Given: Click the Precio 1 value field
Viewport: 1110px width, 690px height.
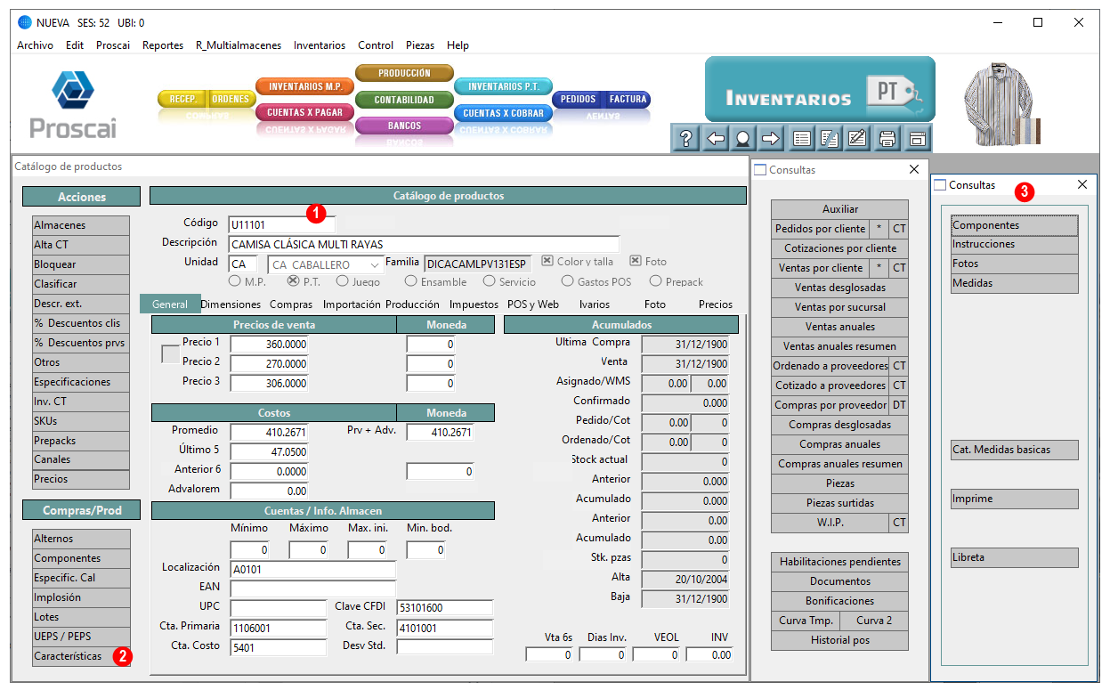Looking at the screenshot, I should (x=270, y=345).
